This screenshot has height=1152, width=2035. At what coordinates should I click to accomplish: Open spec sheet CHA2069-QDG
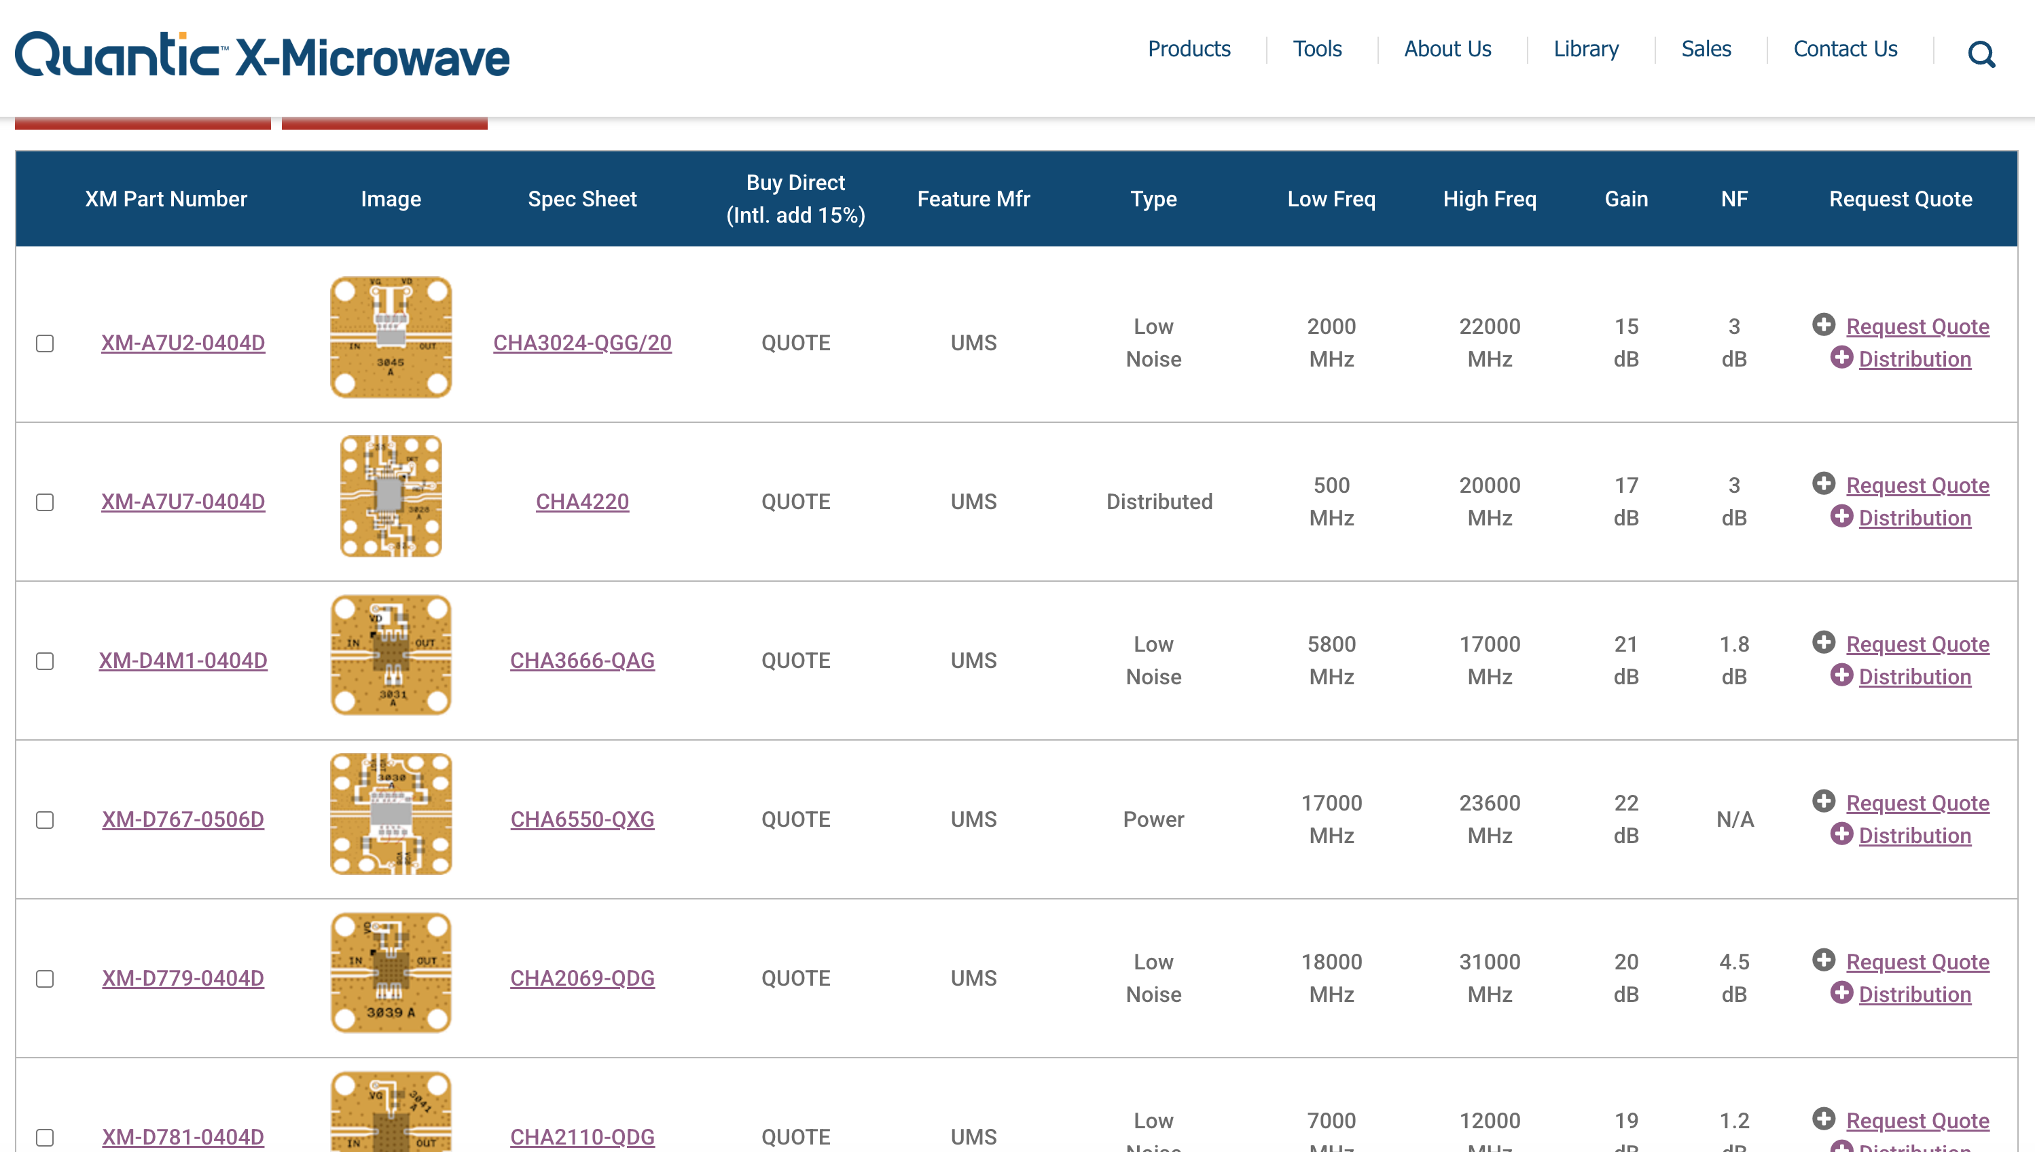pyautogui.click(x=583, y=979)
